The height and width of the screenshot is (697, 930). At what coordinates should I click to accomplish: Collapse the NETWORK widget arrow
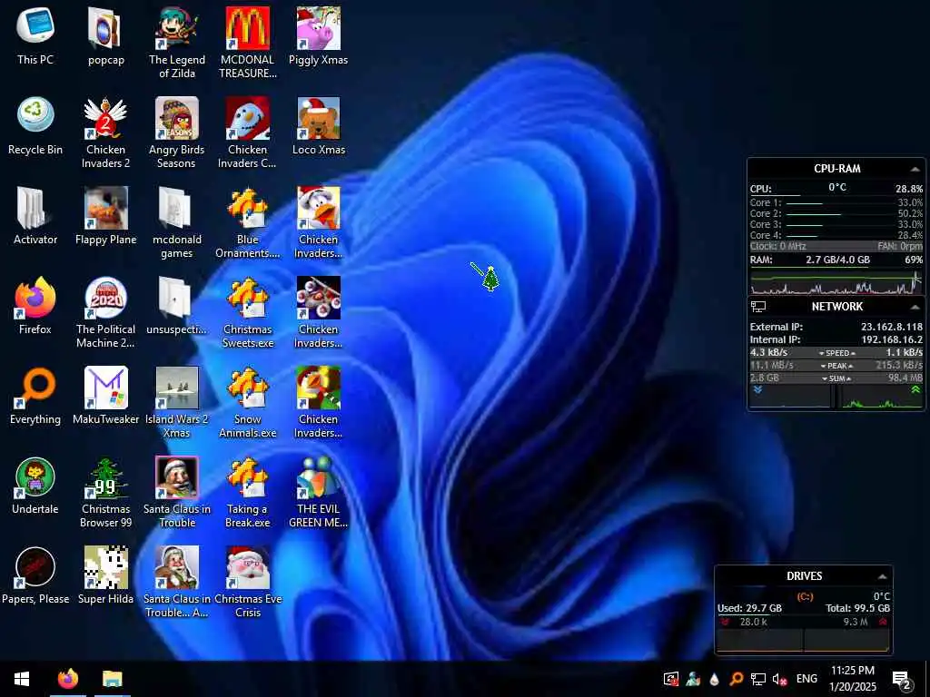[915, 307]
